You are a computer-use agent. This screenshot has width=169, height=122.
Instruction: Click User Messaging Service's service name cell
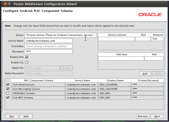pos(81,89)
